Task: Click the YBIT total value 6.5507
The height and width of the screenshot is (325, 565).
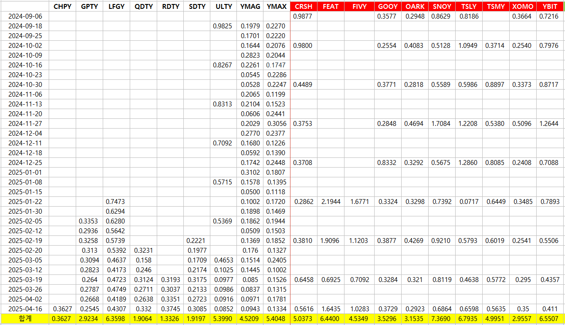Action: pyautogui.click(x=550, y=318)
